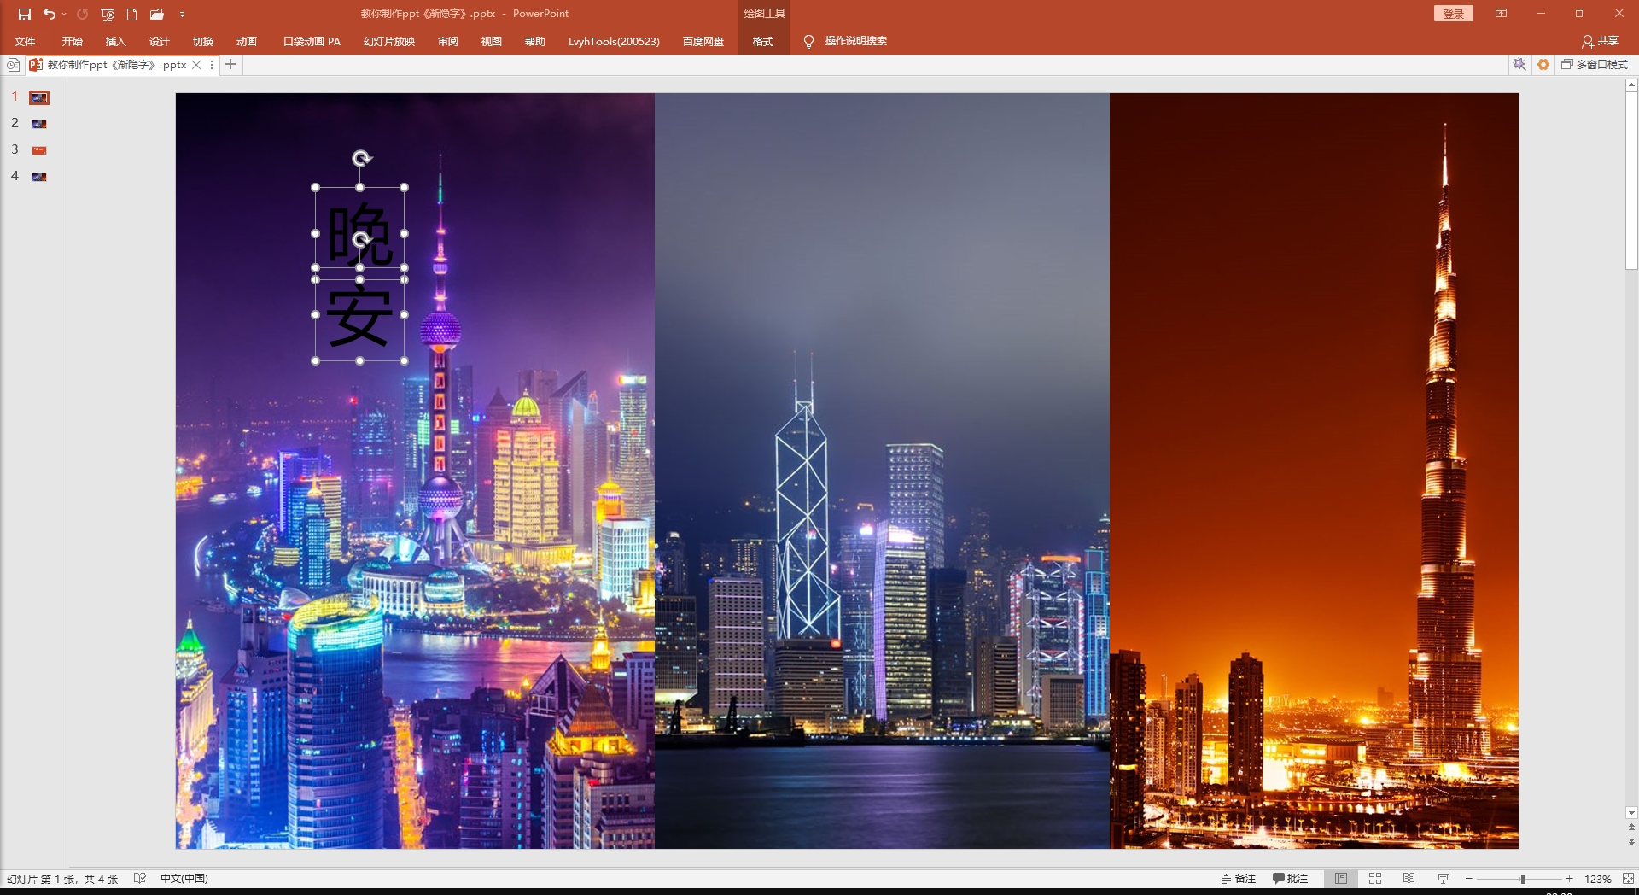Image resolution: width=1639 pixels, height=895 pixels.
Task: Click the pin icon in tab bar
Action: (1519, 65)
